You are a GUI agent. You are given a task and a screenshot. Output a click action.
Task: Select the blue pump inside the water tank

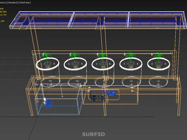(49, 103)
